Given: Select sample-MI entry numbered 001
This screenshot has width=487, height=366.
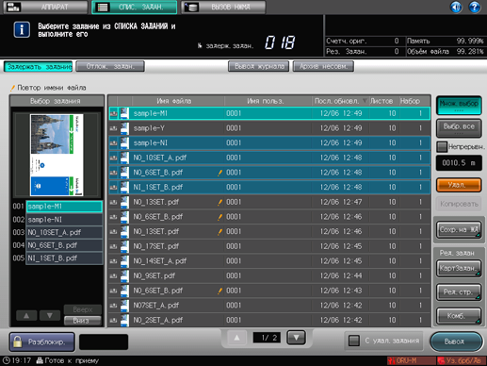Looking at the screenshot, I should pyautogui.click(x=64, y=207).
